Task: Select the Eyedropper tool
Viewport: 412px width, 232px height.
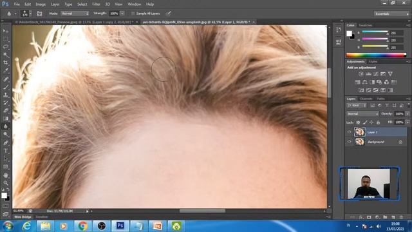Action: [x=6, y=70]
